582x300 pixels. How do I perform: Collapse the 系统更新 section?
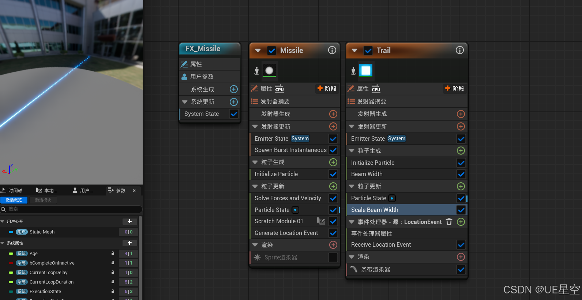coord(185,102)
